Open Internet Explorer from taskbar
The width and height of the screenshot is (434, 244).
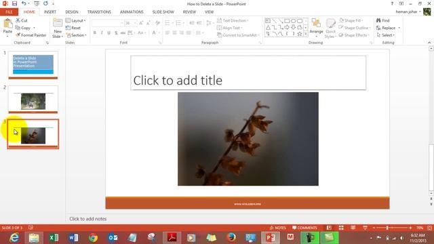(14, 237)
